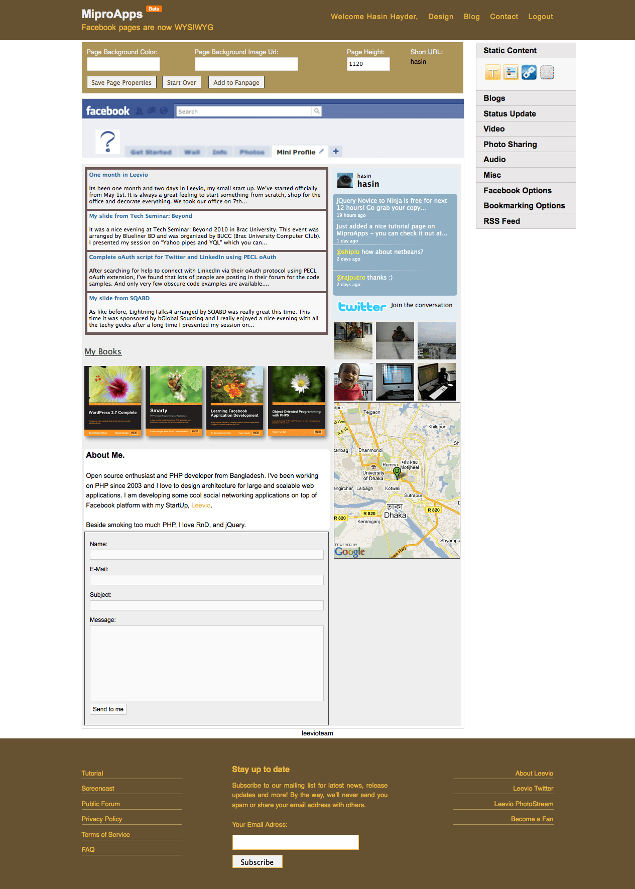Open the FAQ footer link
Viewport: 635px width, 889px height.
88,850
